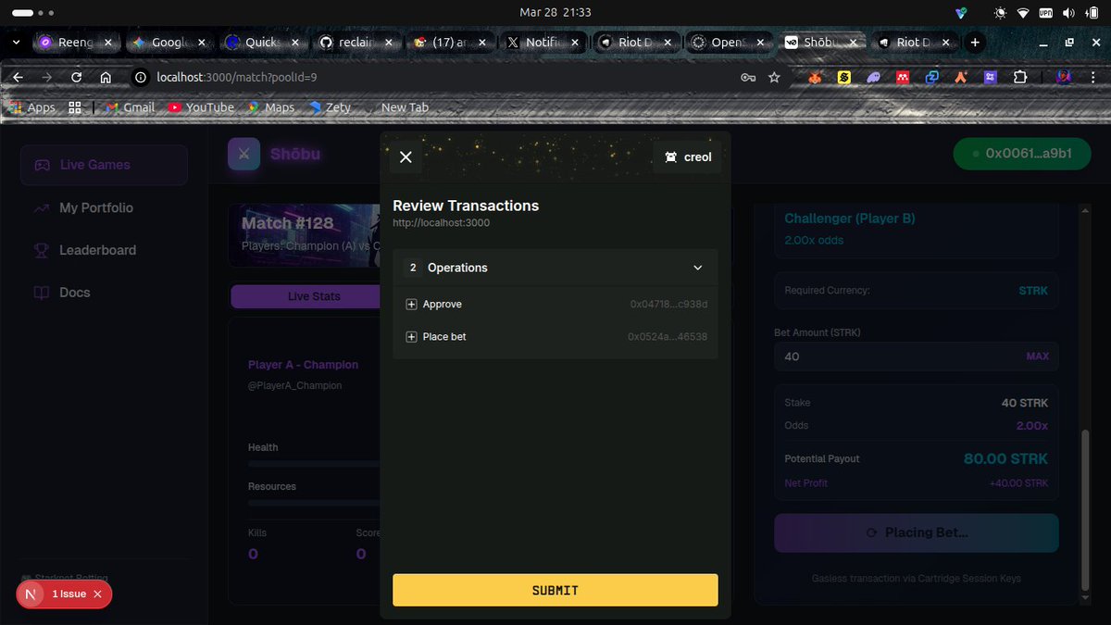Image resolution: width=1111 pixels, height=625 pixels.
Task: Open the YouTube bookmark
Action: (x=201, y=107)
